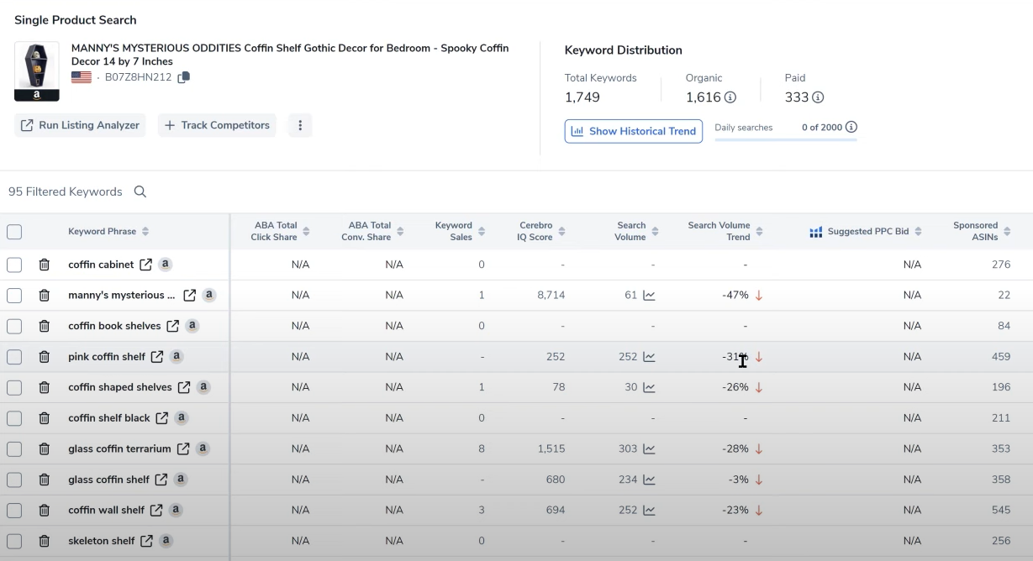1033x561 pixels.
Task: View search volume chart for glass coffin shelf
Action: (x=649, y=480)
